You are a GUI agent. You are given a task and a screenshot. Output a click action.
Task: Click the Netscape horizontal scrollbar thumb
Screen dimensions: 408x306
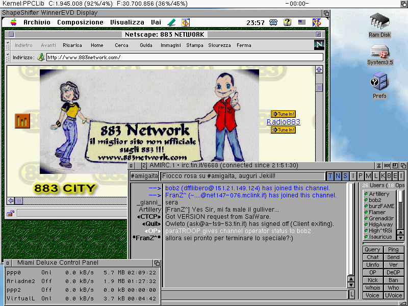19,200
